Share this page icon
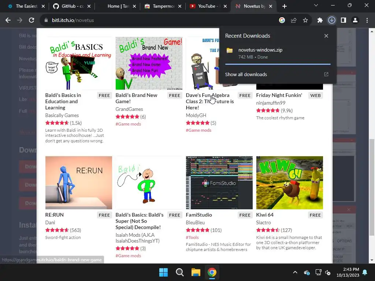 pos(294,20)
